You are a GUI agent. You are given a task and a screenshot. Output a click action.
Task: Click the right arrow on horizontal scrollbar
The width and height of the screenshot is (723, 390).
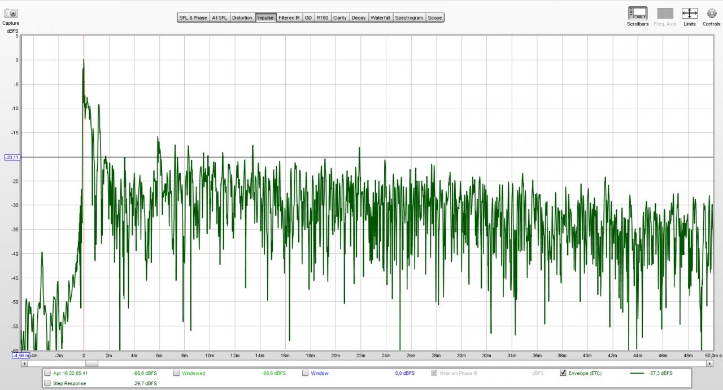(709, 364)
